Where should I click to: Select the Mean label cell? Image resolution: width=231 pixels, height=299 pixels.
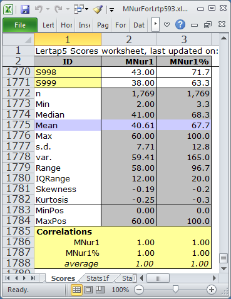pyautogui.click(x=68, y=125)
